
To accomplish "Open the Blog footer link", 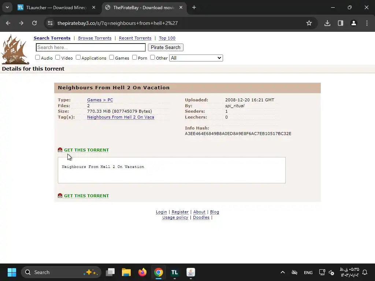I will (x=215, y=212).
